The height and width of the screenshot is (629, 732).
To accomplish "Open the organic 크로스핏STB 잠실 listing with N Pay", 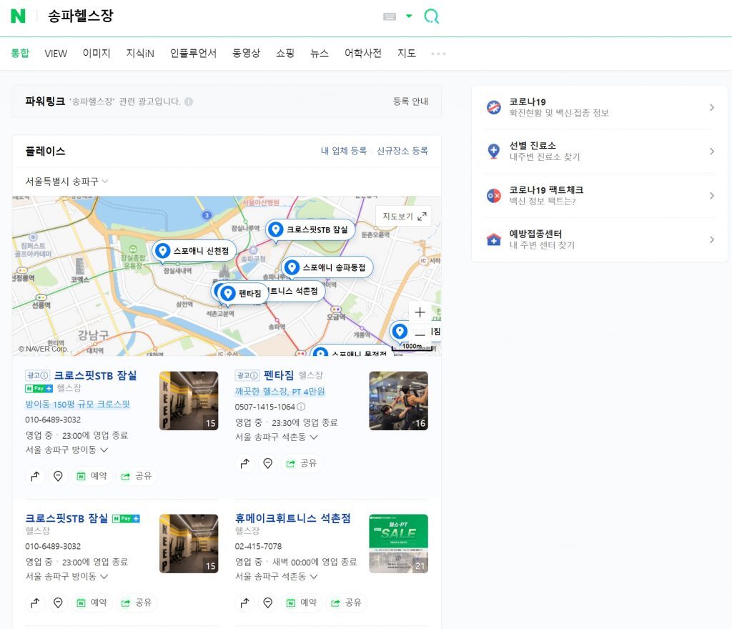I will 66,518.
